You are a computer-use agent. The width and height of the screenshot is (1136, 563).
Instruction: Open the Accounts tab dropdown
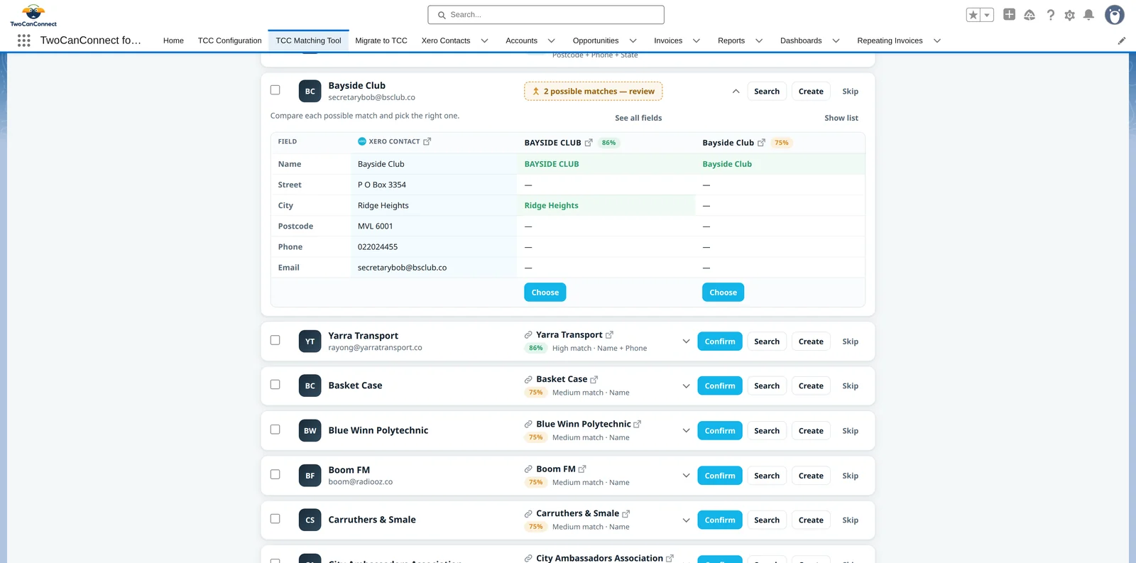[x=552, y=40]
